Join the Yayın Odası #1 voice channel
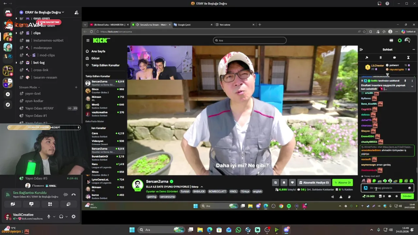 click(x=49, y=116)
